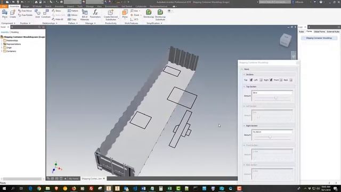Image resolution: width=341 pixels, height=192 pixels.
Task: Click the Shrinkwrap tool
Action: pos(149,14)
